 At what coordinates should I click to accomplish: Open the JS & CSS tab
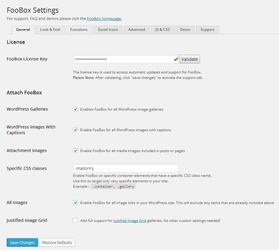(163, 30)
